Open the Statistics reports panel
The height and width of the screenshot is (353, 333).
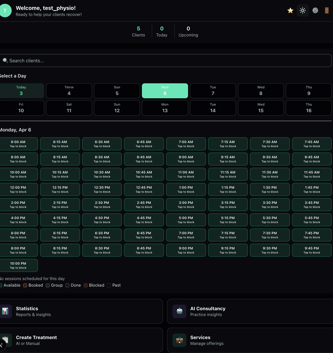[81, 311]
